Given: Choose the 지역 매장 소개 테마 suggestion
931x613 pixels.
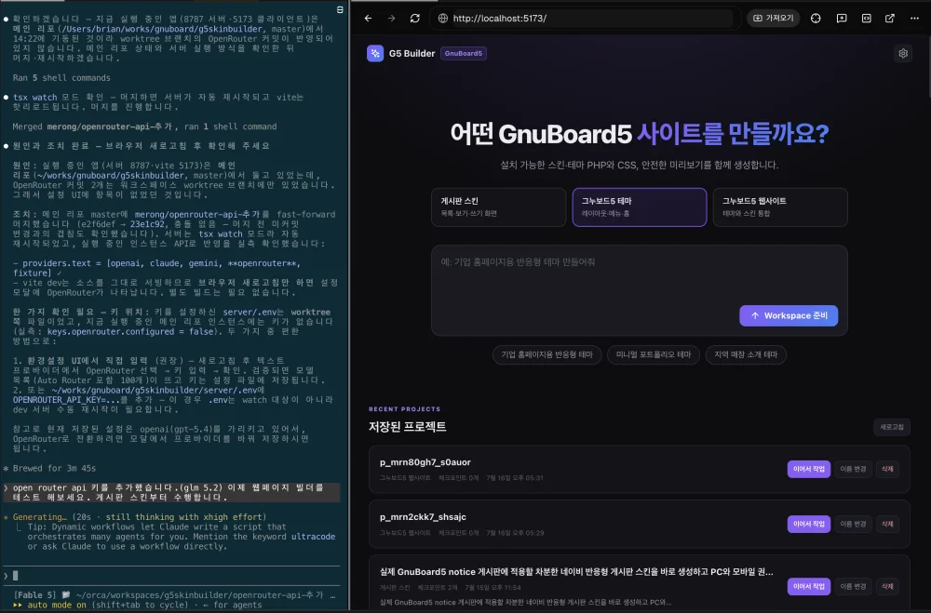Looking at the screenshot, I should pos(746,354).
